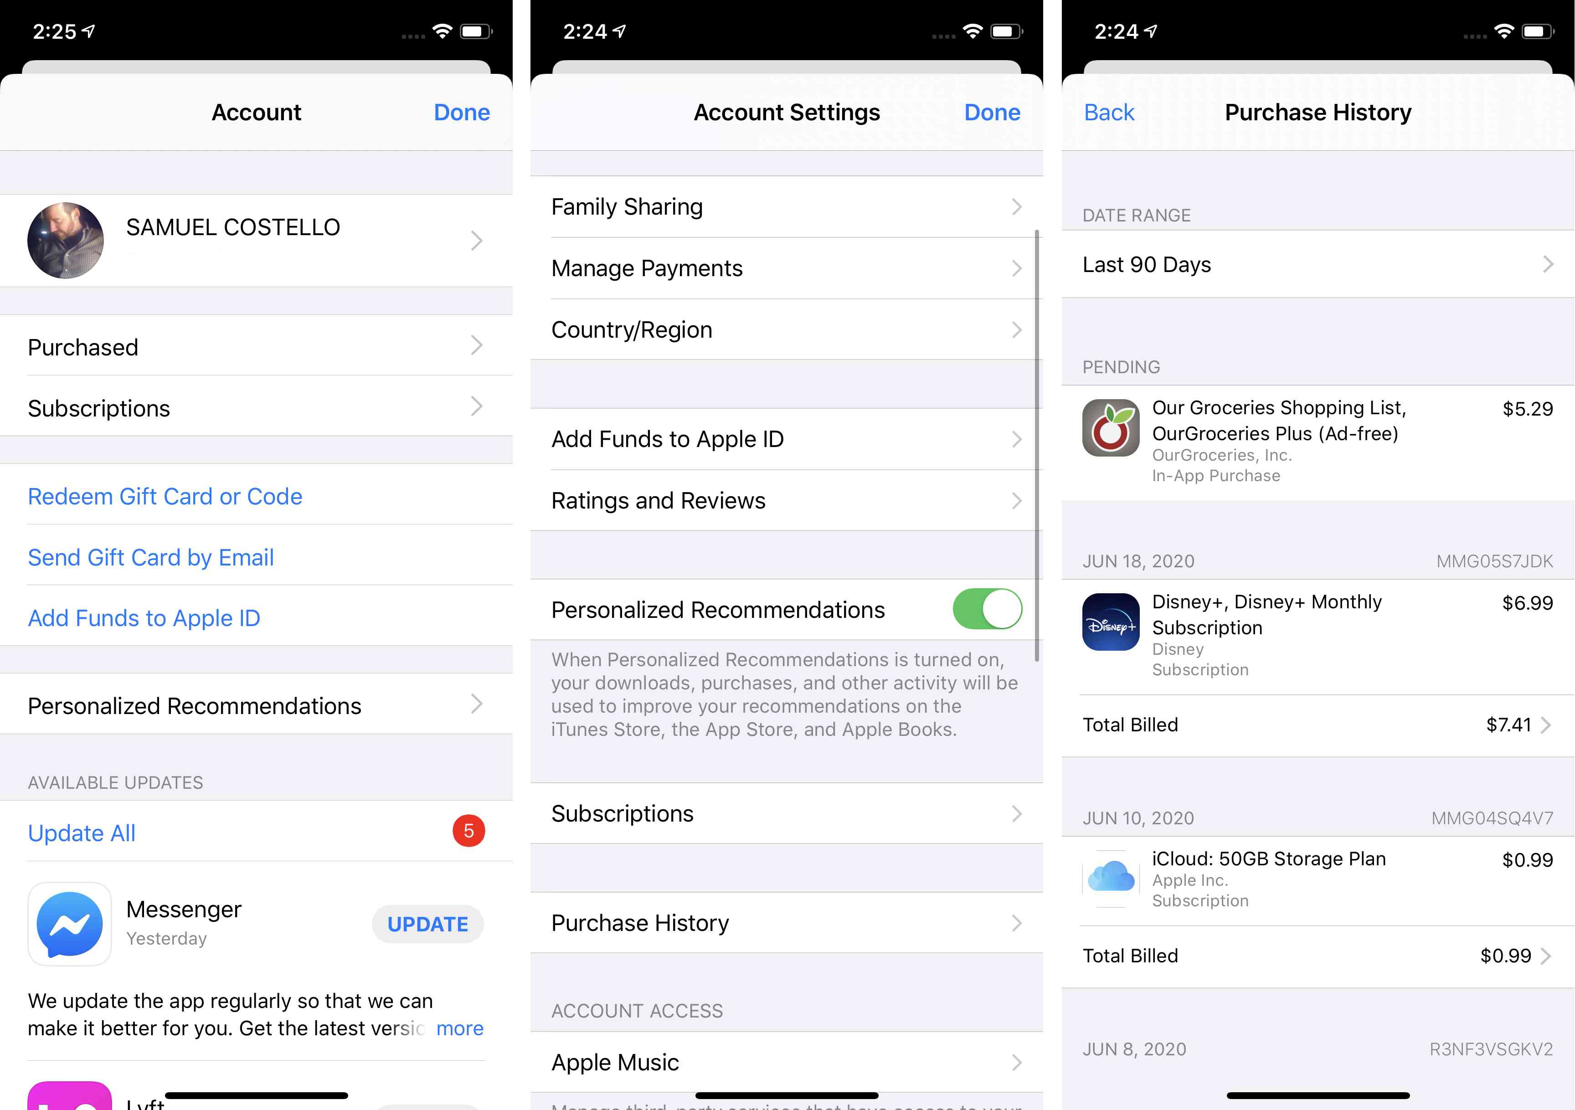Select the Purchase History menu item
Screen dimensions: 1575x1110
(x=787, y=923)
